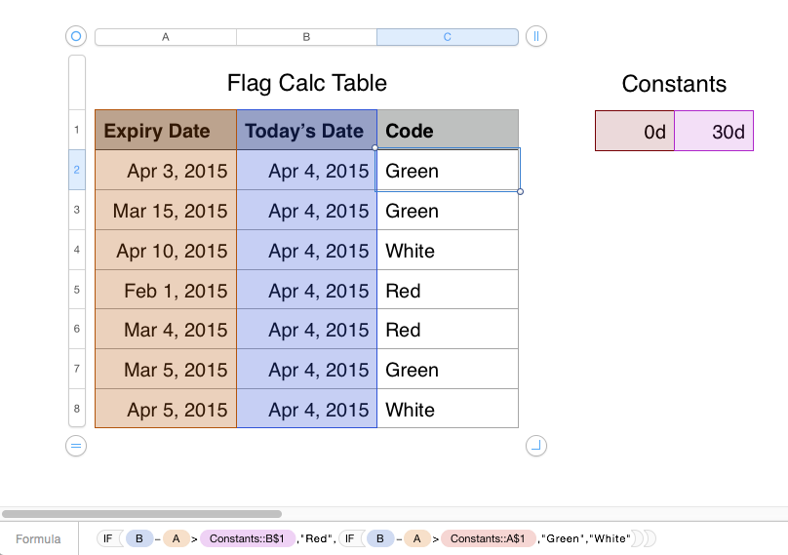
Task: Select the highlighted column C header
Action: pos(448,37)
